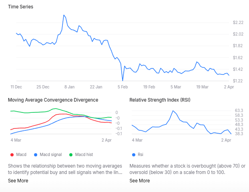The image size is (249, 192).
Task: Click the 11 Dec date axis label
Action: [x=16, y=87]
